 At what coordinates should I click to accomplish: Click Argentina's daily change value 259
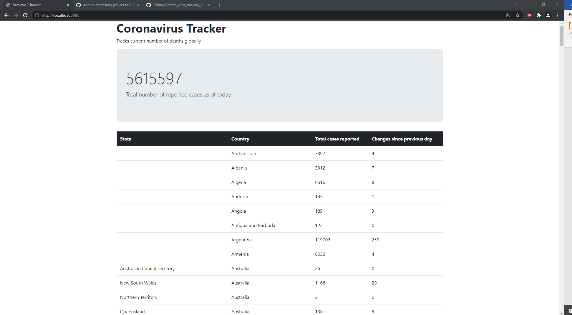(375, 240)
